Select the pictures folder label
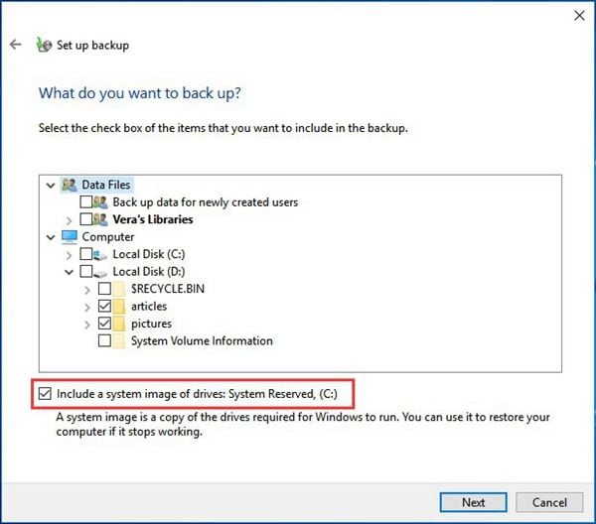The height and width of the screenshot is (524, 596). (151, 324)
